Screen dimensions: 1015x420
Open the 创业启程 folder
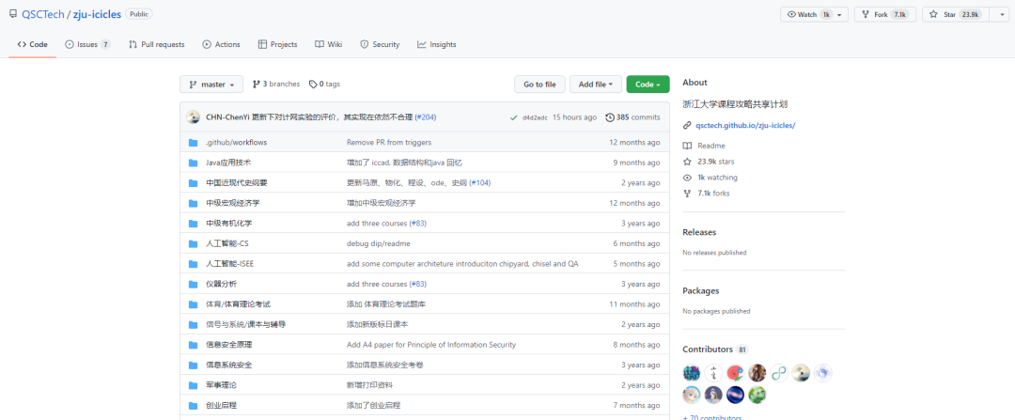point(221,406)
